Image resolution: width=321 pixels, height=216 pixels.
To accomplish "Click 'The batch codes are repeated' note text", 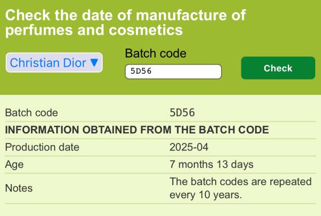I will (240, 182).
